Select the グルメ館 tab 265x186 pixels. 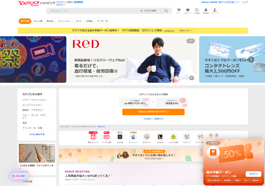pos(38,21)
